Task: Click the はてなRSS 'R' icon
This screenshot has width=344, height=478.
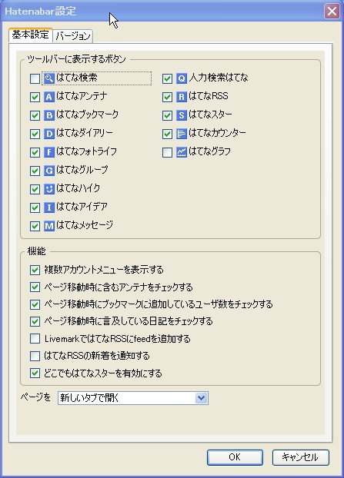Action: click(x=182, y=97)
